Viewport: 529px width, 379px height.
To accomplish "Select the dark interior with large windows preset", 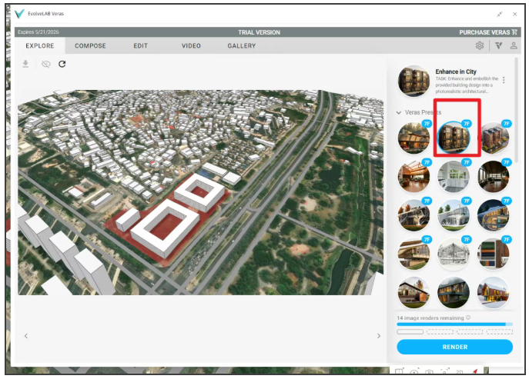I will (494, 177).
